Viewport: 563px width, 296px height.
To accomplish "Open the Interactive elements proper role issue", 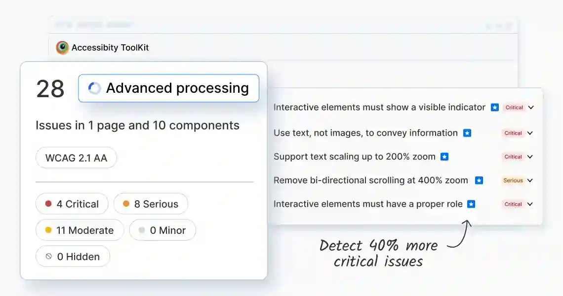I will pyautogui.click(x=368, y=204).
